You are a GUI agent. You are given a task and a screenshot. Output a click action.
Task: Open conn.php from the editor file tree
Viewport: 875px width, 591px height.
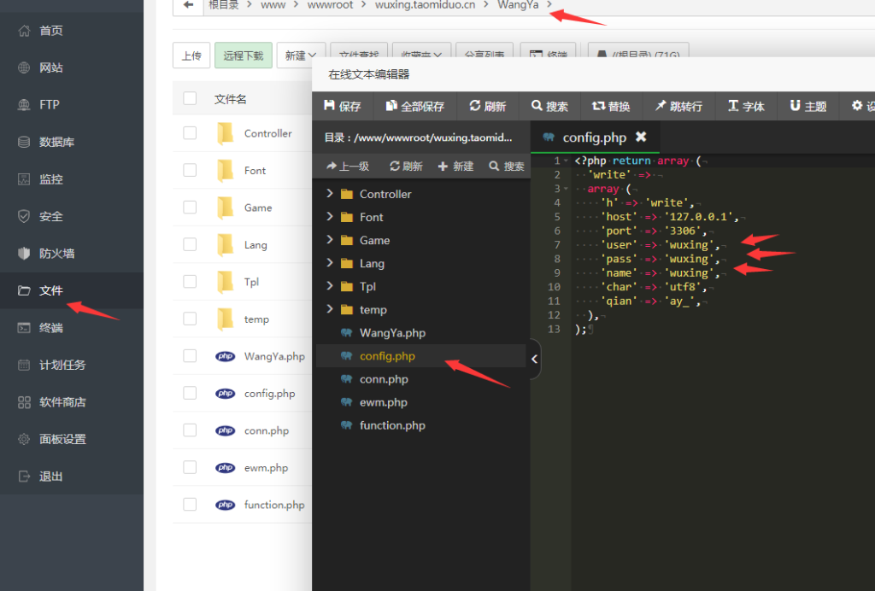click(x=384, y=379)
